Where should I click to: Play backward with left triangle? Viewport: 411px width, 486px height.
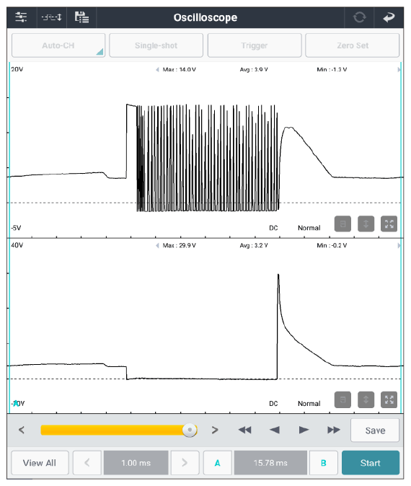click(275, 430)
